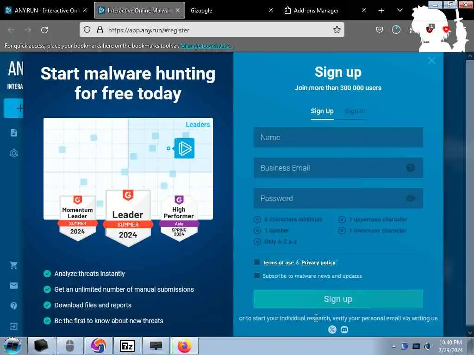Click the mouse icon taskbar app
474x355 pixels.
coord(70,346)
